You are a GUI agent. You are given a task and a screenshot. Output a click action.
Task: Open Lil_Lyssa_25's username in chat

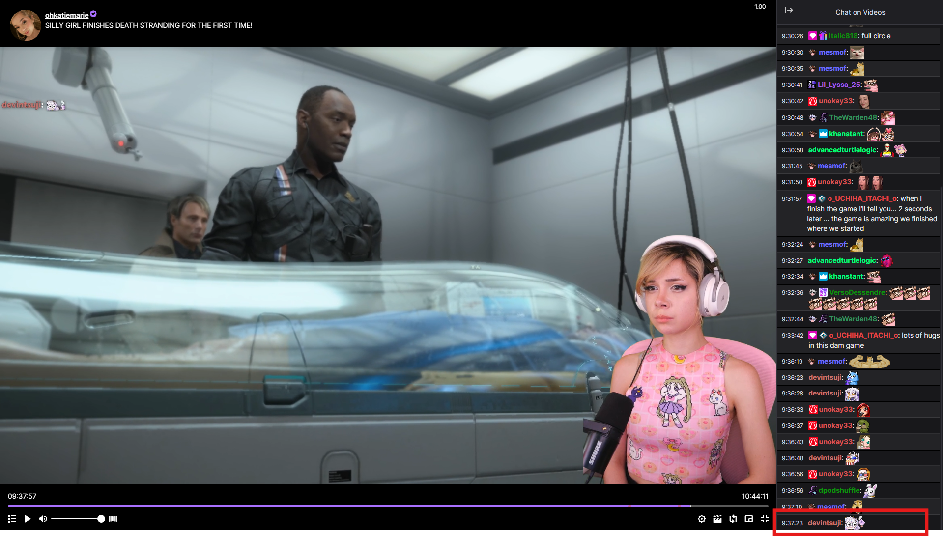pos(839,85)
